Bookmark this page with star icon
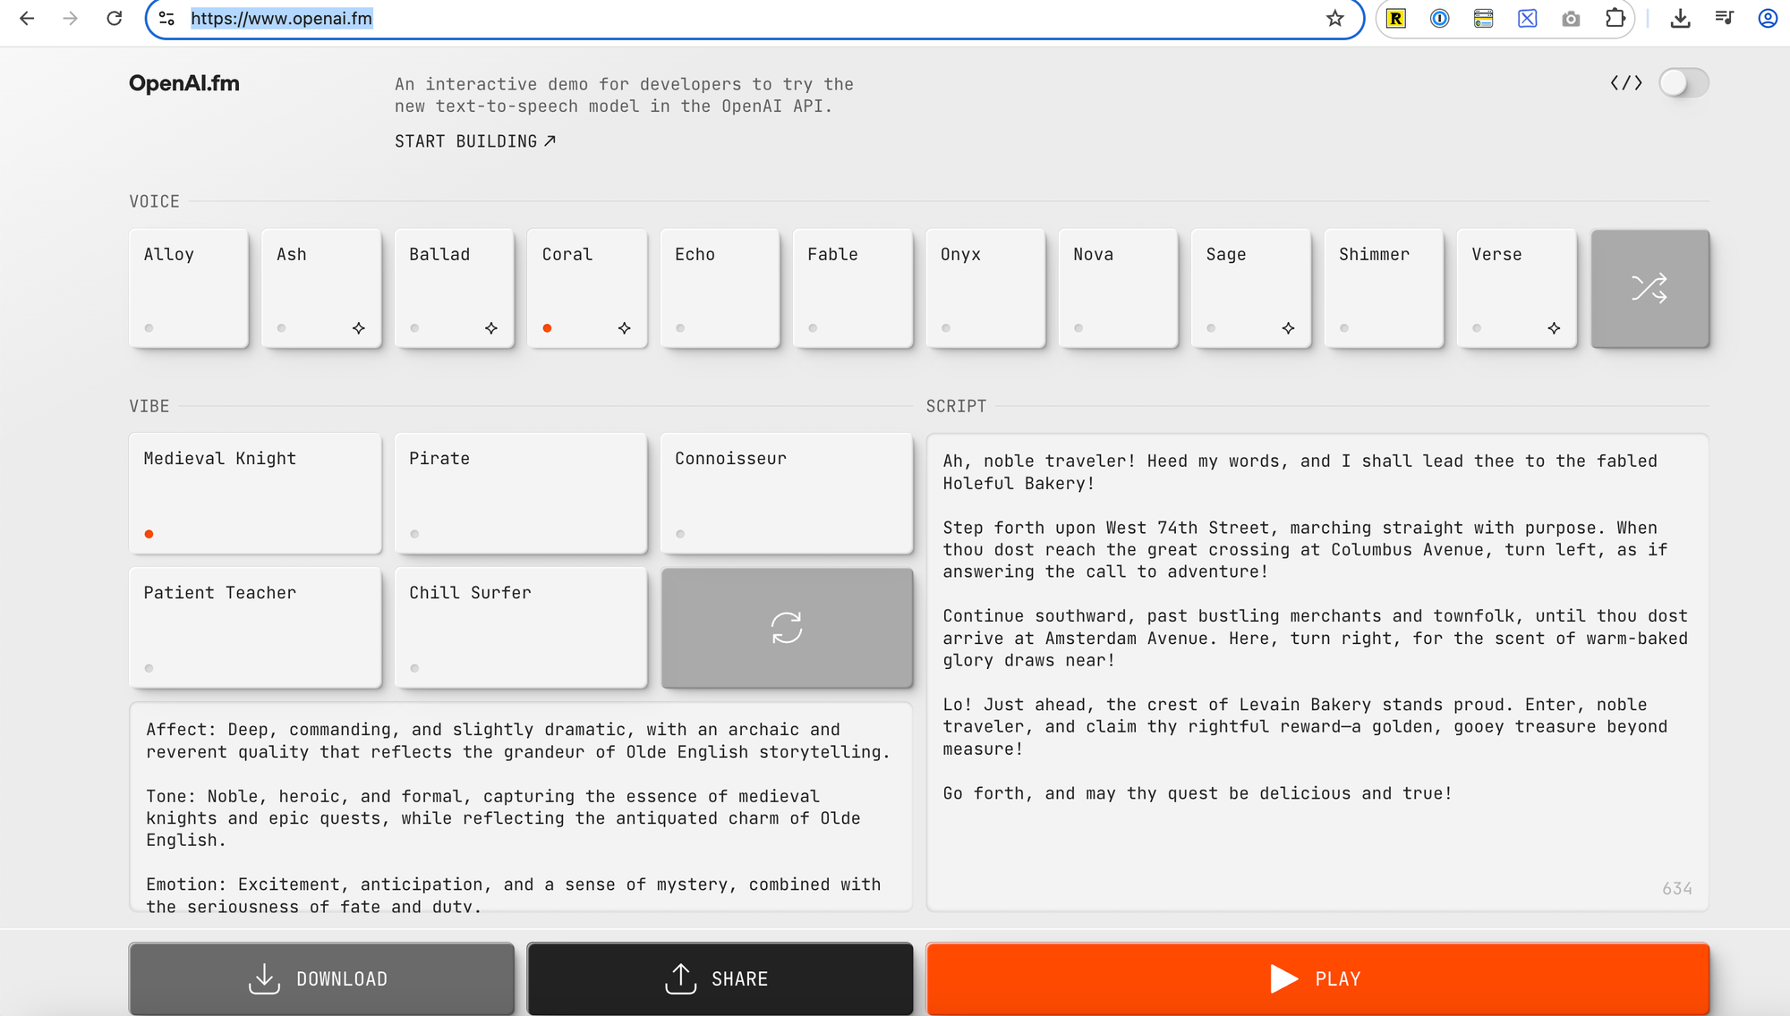 (x=1334, y=18)
